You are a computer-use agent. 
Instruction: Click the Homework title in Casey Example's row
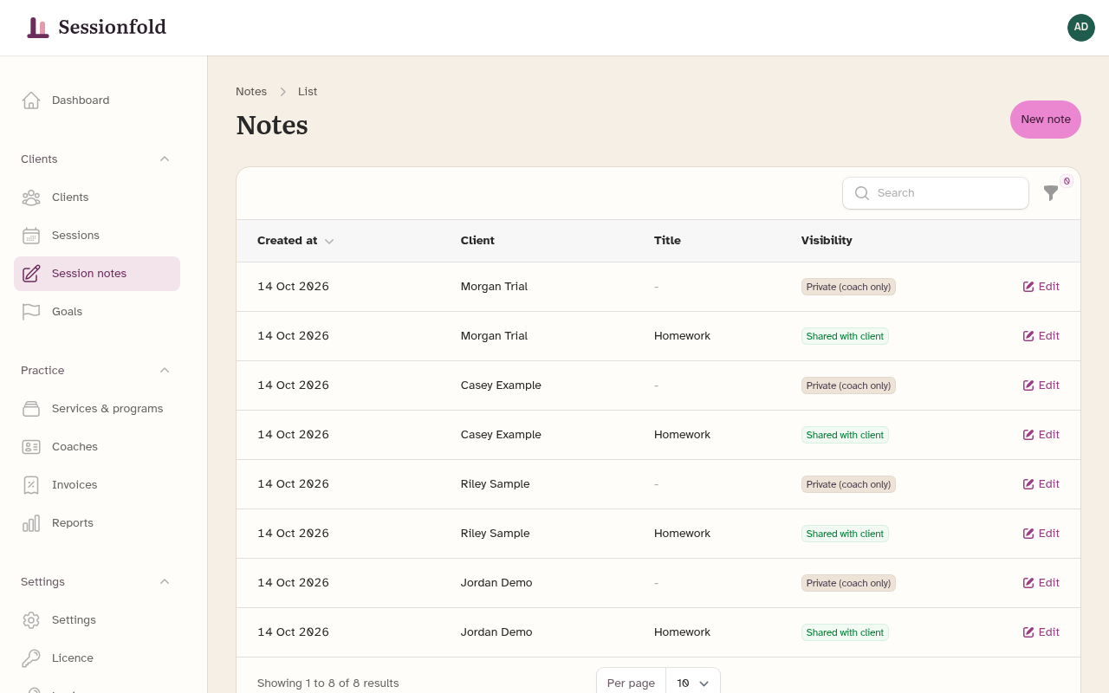click(682, 435)
